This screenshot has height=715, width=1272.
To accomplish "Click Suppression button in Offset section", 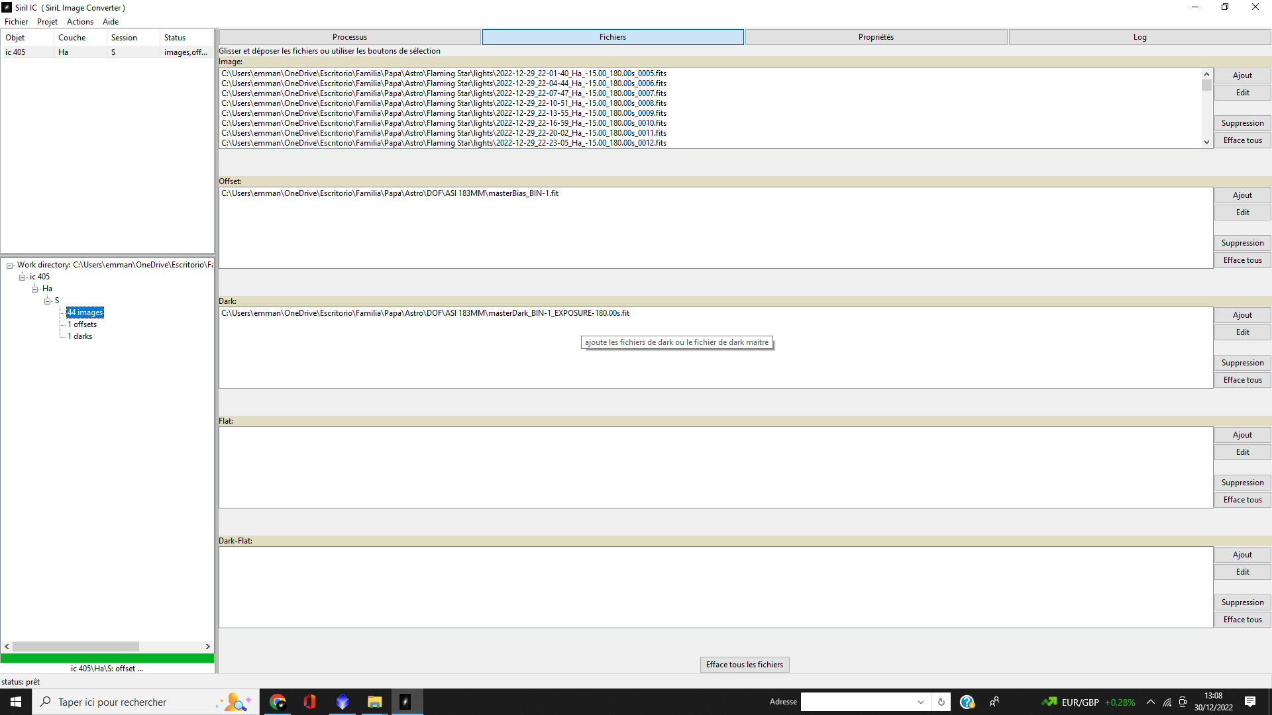I will [x=1242, y=243].
